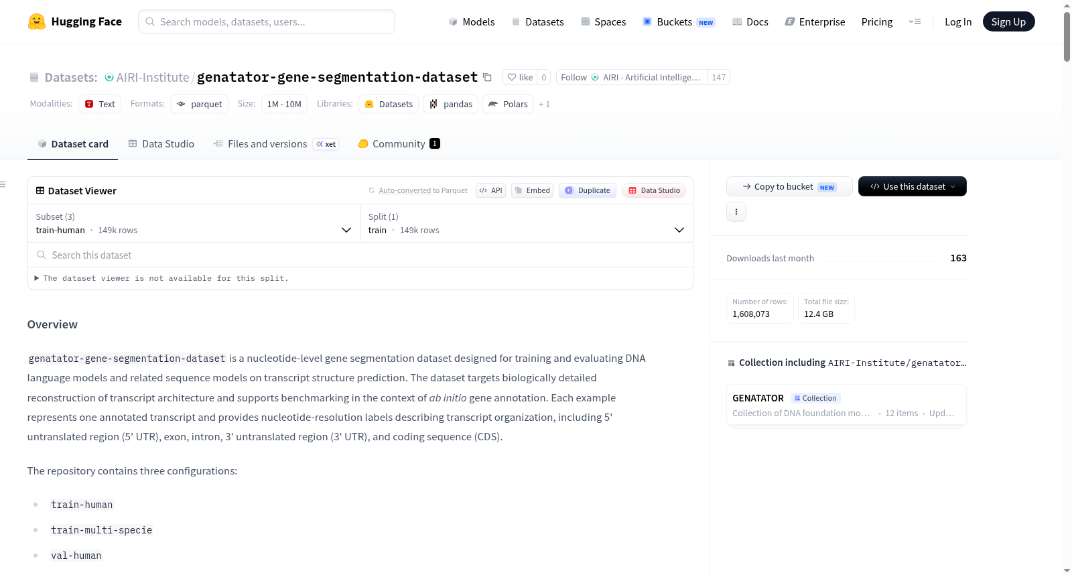1072x577 pixels.
Task: Click the Size 1M - 10M tag
Action: pos(284,104)
